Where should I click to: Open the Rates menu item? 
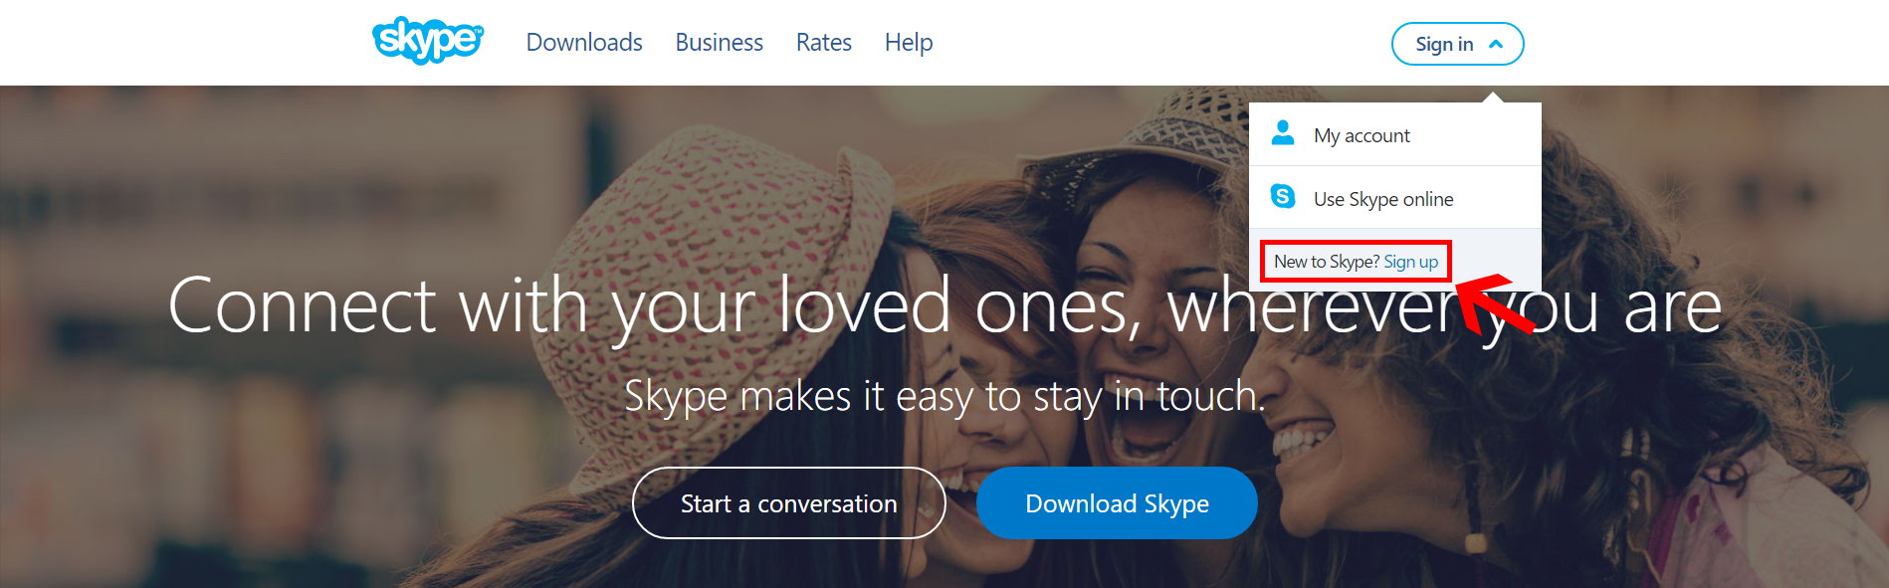[x=823, y=43]
